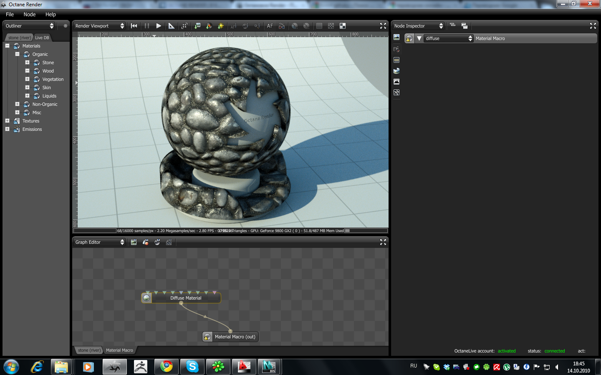Click the dashed-frame arrows icon in viewport toolbar
The image size is (601, 375).
tap(184, 26)
